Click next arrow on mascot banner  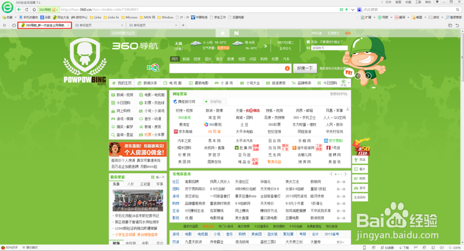click(x=368, y=76)
